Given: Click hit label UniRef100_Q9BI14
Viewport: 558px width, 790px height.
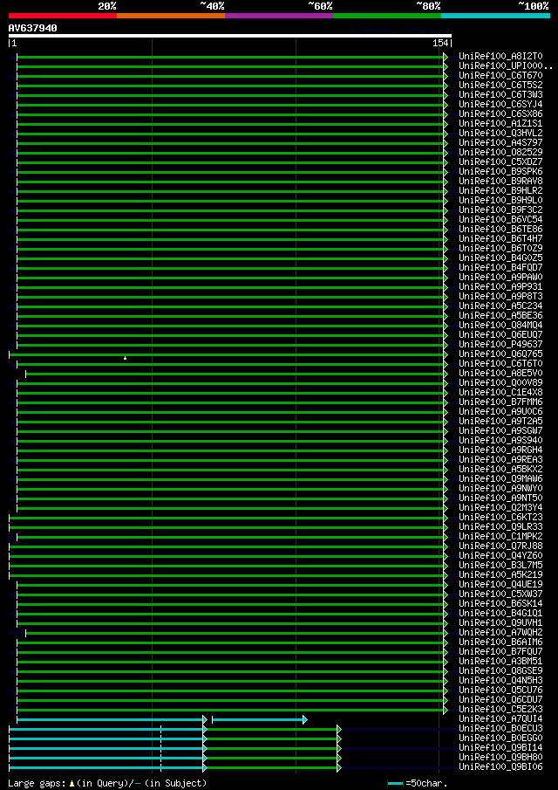Looking at the screenshot, I should coord(500,748).
